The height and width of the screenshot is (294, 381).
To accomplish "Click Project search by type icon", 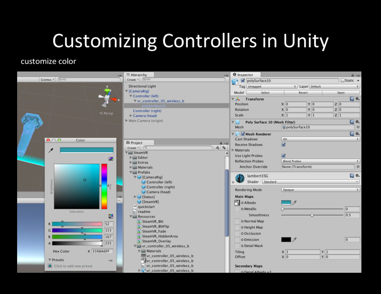I will (217, 148).
